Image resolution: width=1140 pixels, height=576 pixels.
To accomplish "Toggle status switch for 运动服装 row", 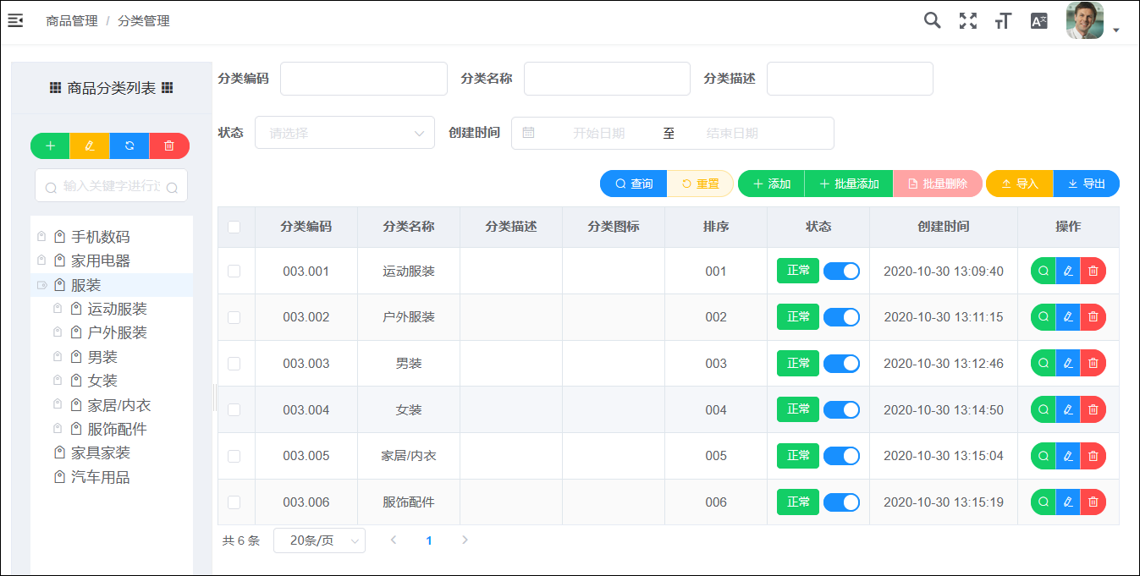I will tap(841, 271).
